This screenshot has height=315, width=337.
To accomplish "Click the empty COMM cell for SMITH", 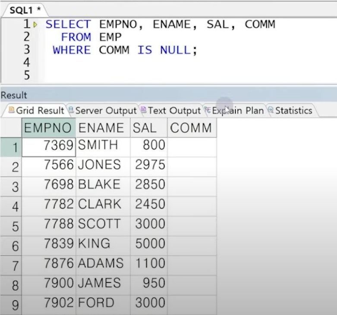I will [192, 147].
